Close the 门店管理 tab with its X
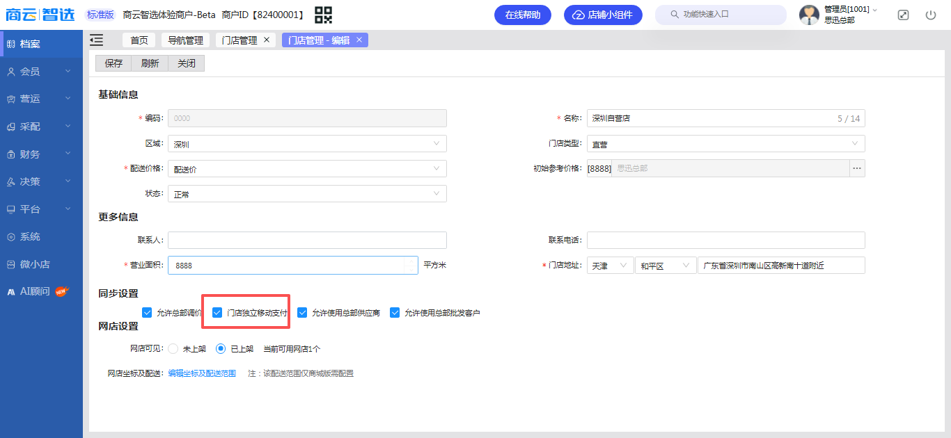 (x=267, y=40)
